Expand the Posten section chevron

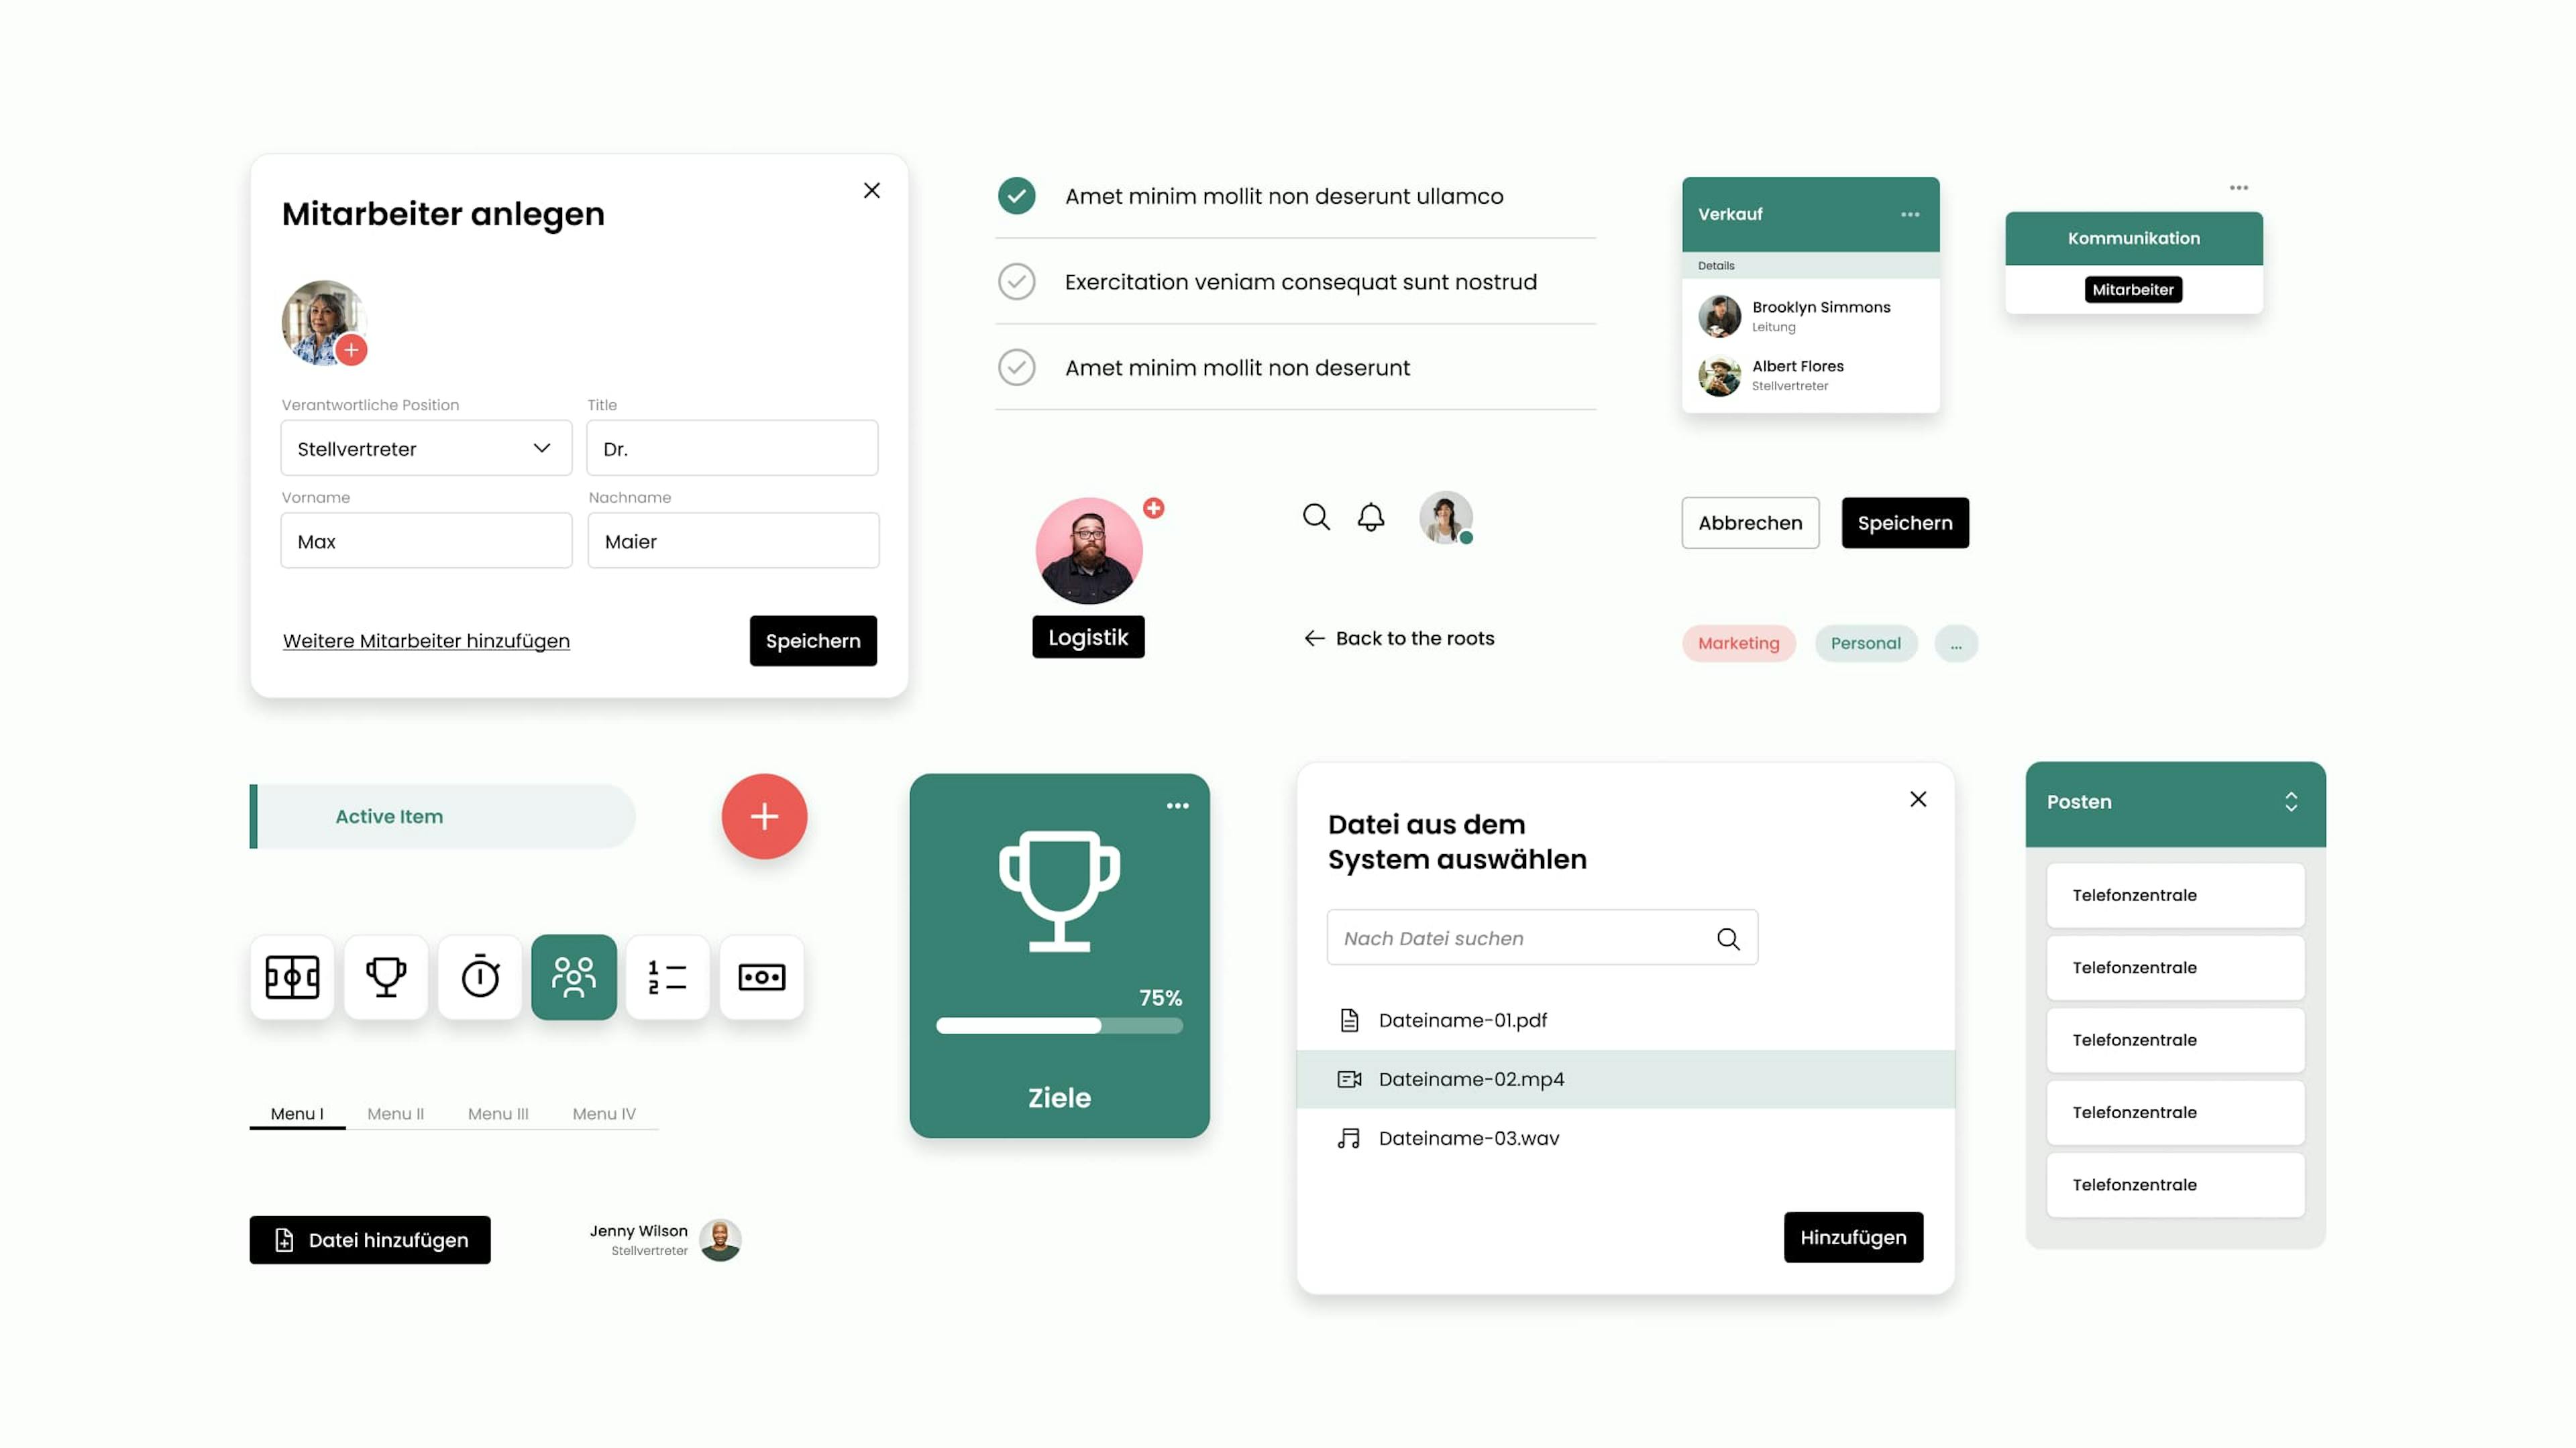tap(2290, 801)
